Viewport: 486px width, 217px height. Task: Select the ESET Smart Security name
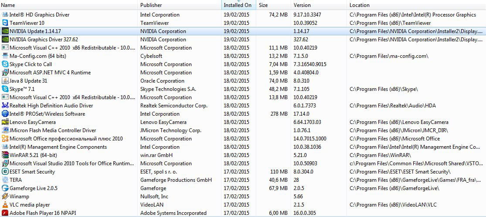(x=32, y=172)
